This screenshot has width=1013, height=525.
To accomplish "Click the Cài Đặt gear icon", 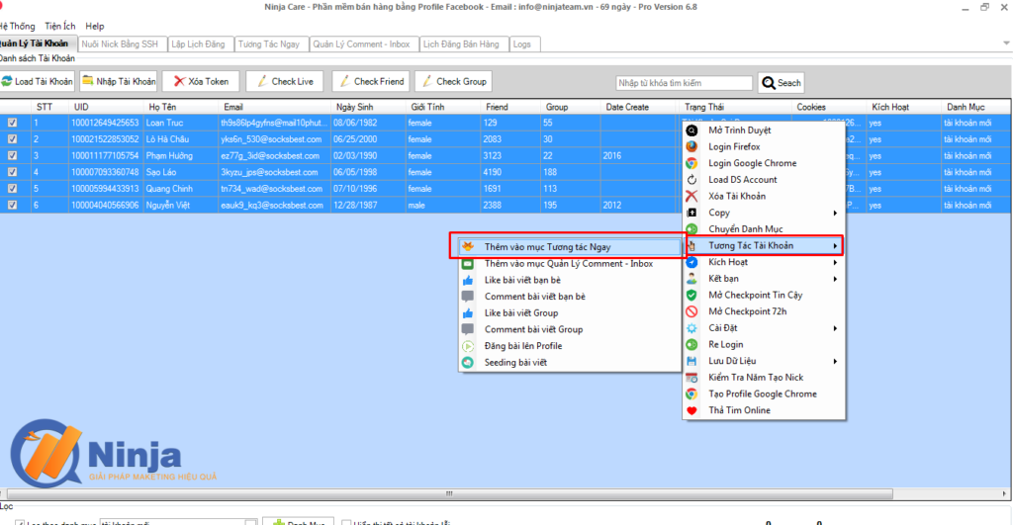I will pos(691,328).
